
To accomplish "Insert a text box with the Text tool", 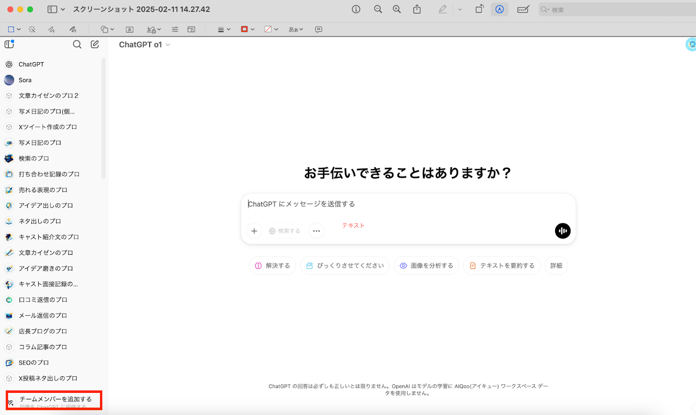I will coord(130,30).
